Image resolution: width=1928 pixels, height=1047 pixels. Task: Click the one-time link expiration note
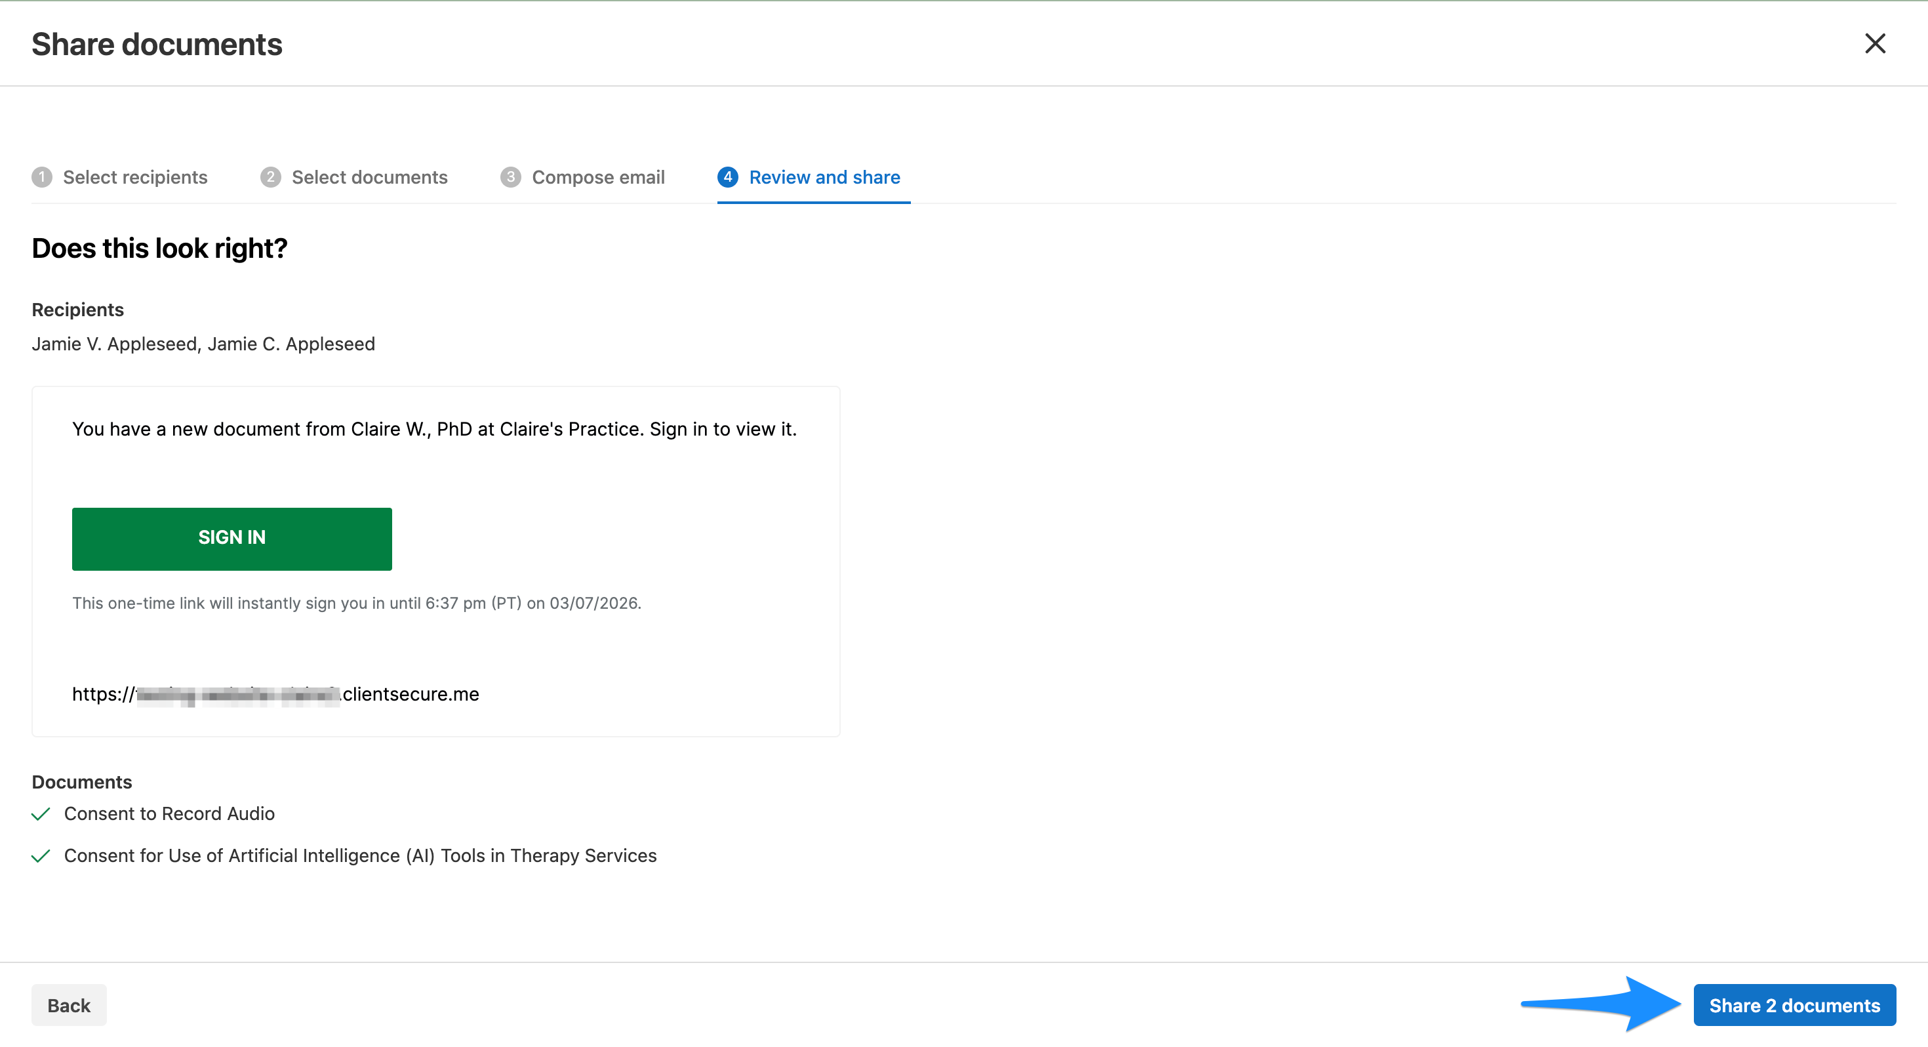point(356,603)
